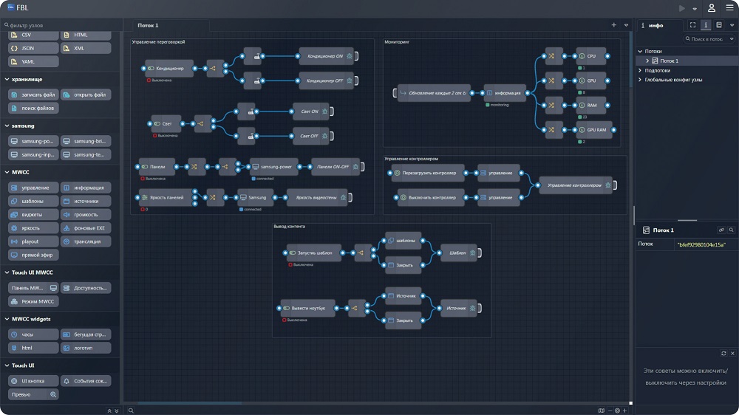This screenshot has width=739, height=415.
Task: Expand the Подпотоки tree section
Action: click(640, 70)
